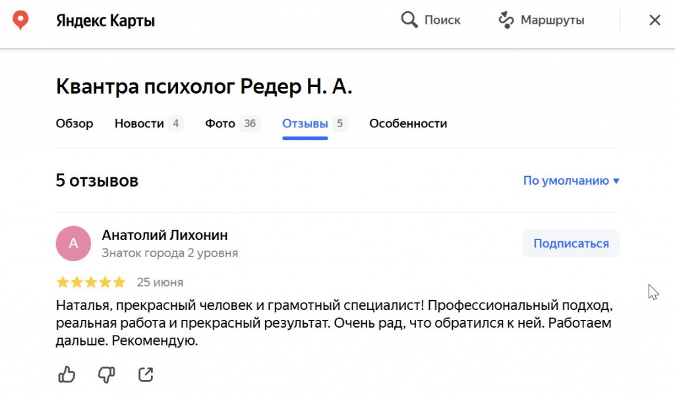
Task: Click the fifth star in the rating
Action: tap(119, 282)
